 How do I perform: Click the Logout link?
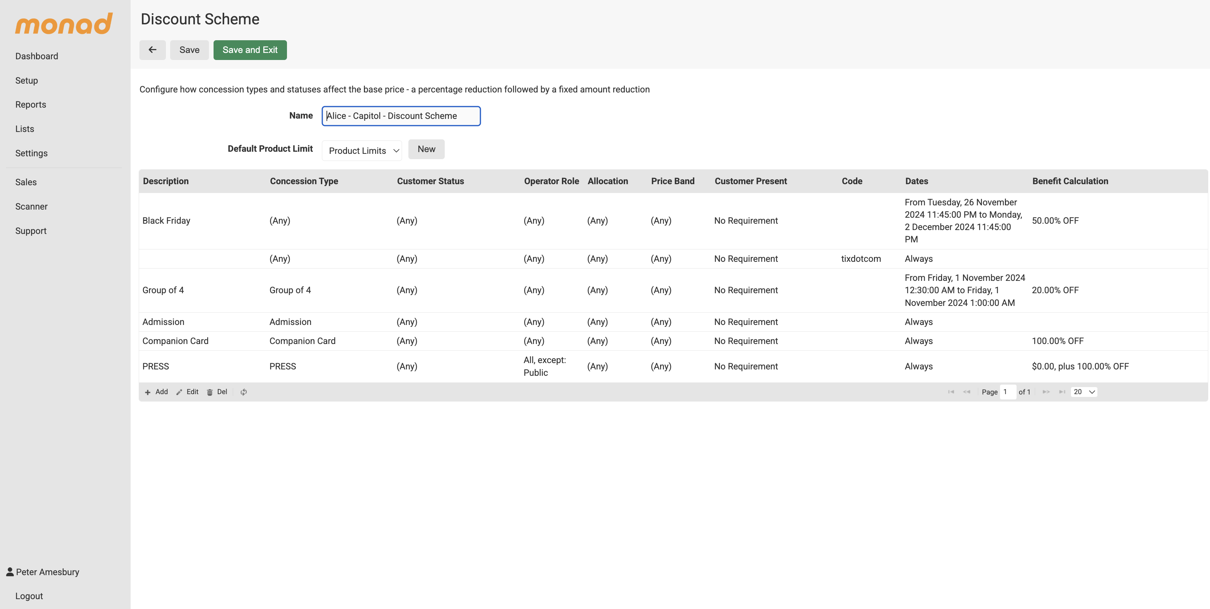pos(29,596)
